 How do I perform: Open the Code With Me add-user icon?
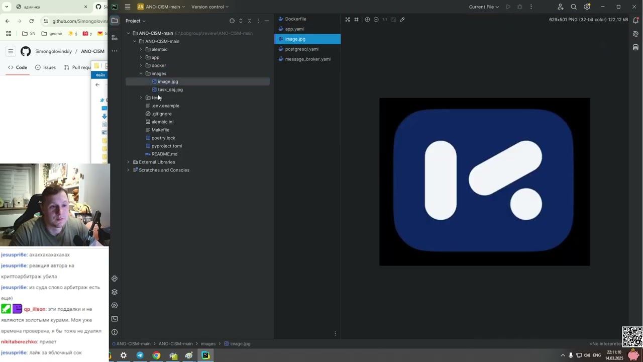[x=560, y=7]
